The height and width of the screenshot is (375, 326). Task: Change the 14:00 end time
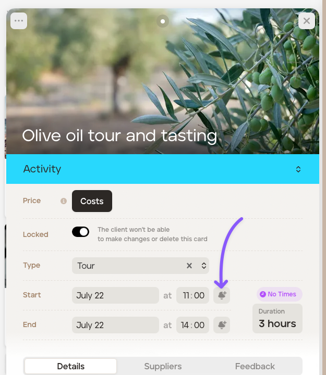[x=193, y=325]
